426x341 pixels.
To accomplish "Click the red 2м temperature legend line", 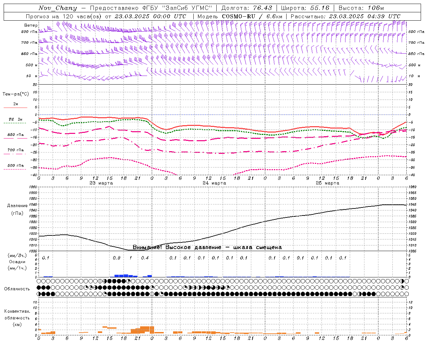I will tap(15, 107).
